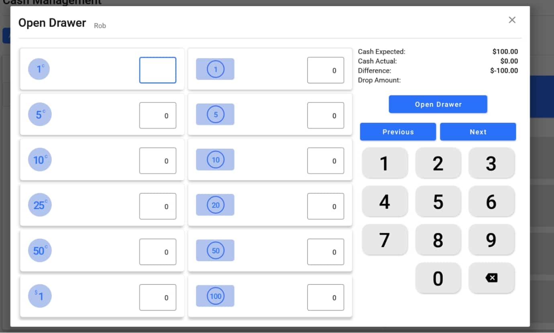Go to the Next denomination field

[478, 132]
